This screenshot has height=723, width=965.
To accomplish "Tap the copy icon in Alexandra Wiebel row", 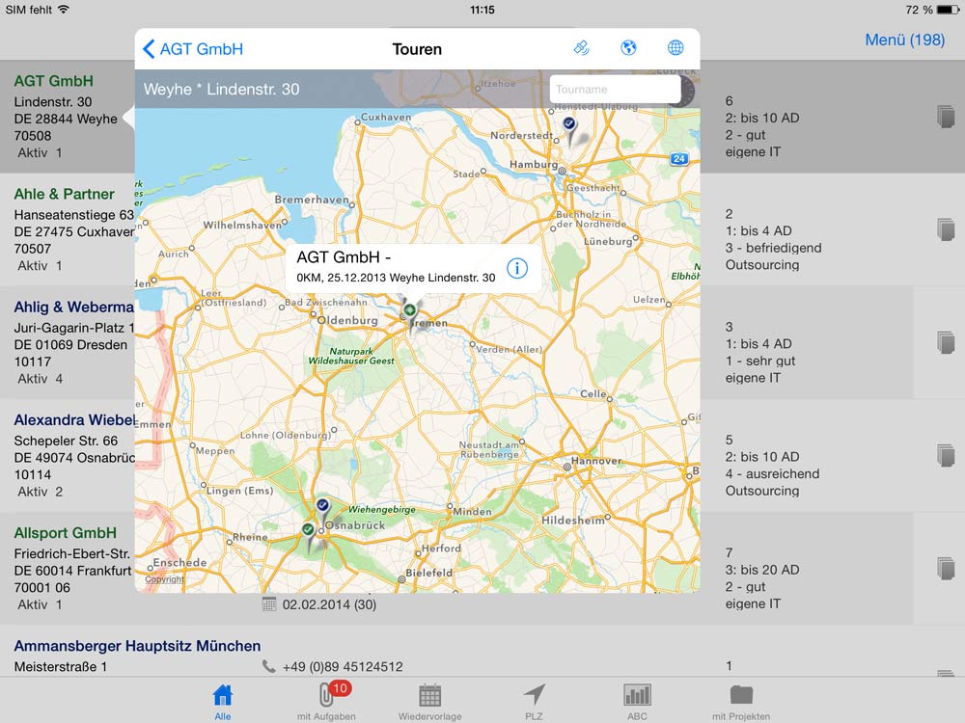I will pos(946,456).
